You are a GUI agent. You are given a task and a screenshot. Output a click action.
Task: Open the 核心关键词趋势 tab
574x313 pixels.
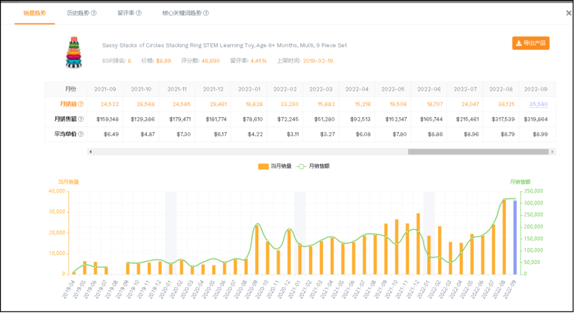pyautogui.click(x=182, y=13)
